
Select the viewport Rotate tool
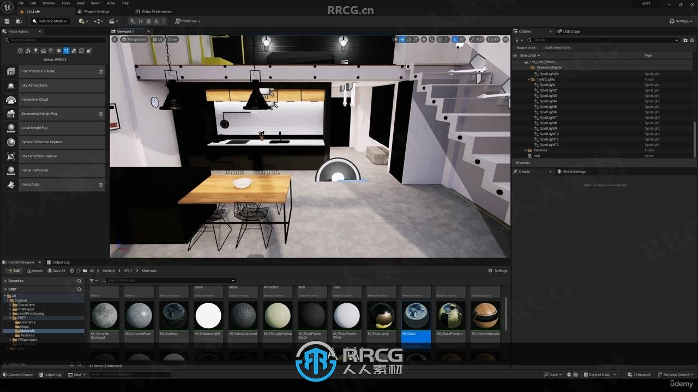(409, 39)
